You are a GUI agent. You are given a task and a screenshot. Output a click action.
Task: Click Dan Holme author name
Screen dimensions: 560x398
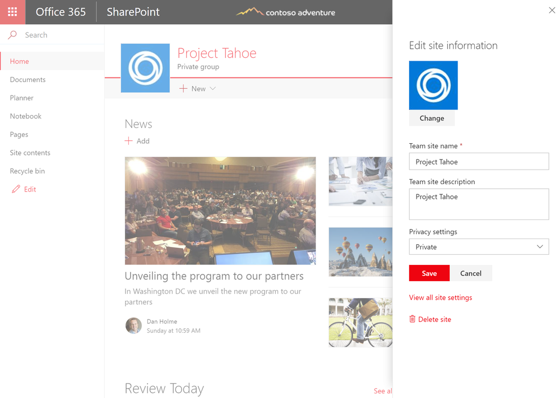[162, 322]
